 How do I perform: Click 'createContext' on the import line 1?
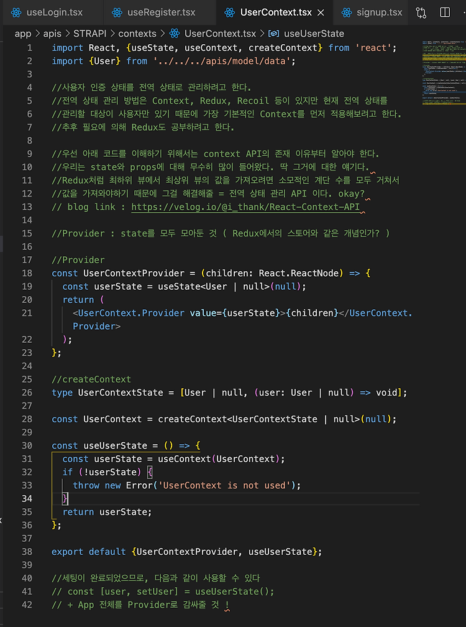(283, 48)
